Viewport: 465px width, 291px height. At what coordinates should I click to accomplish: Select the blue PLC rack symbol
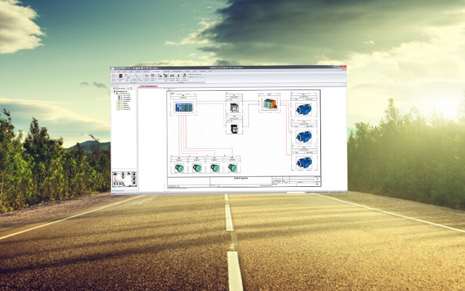click(184, 107)
